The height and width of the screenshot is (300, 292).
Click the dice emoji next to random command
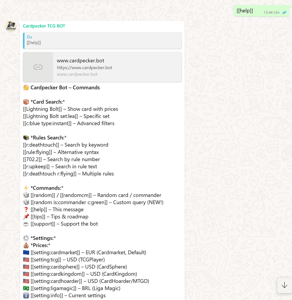coord(26,195)
